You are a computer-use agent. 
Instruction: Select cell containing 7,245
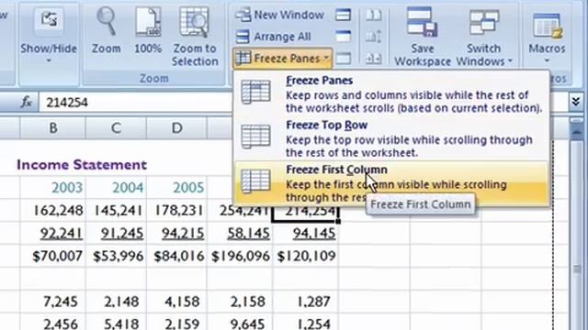[53, 302]
